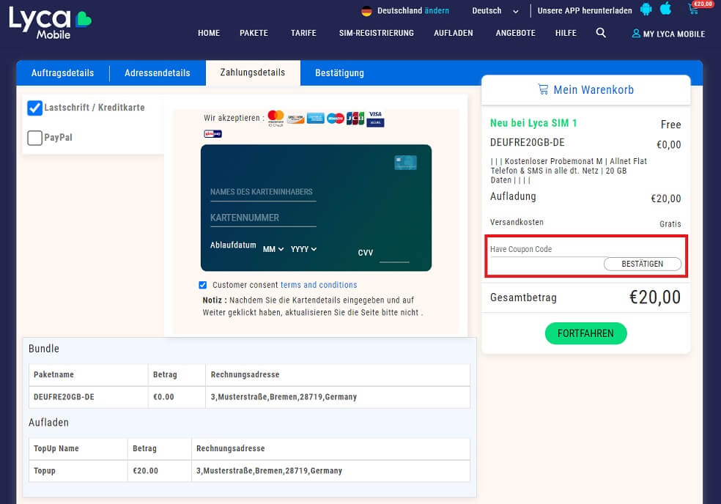The image size is (721, 504).
Task: Click the cardholder name input field
Action: pyautogui.click(x=263, y=192)
